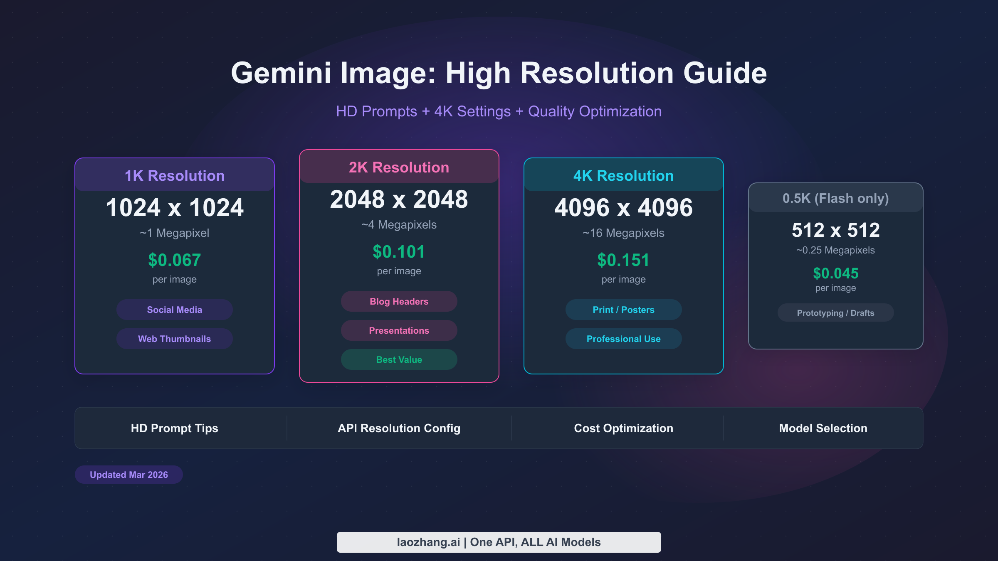Open the laozhang.ai footer link
The height and width of the screenshot is (561, 998).
(x=499, y=541)
